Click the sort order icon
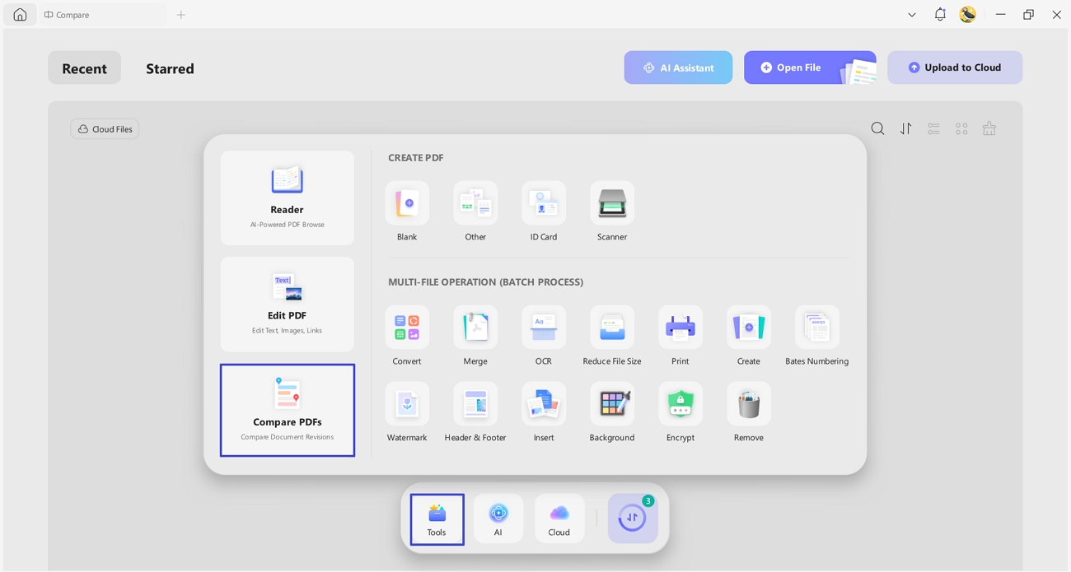This screenshot has height=572, width=1071. [906, 128]
